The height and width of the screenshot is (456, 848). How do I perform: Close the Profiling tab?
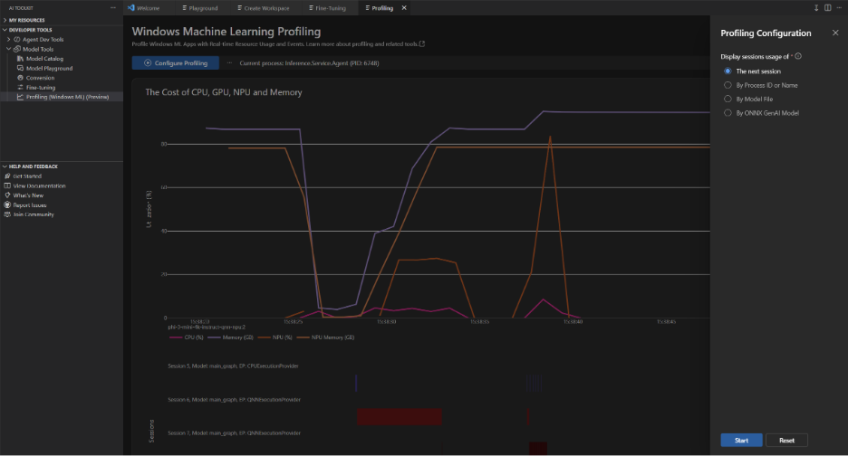[404, 8]
